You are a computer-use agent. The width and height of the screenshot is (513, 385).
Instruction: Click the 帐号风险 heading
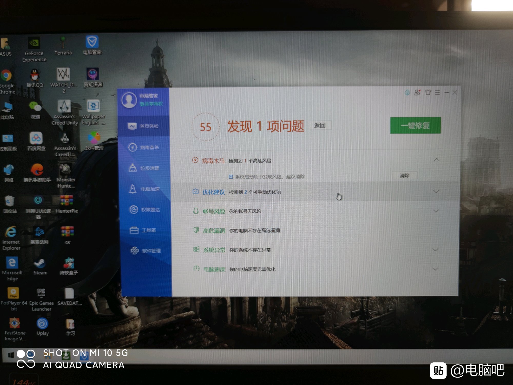pyautogui.click(x=214, y=211)
